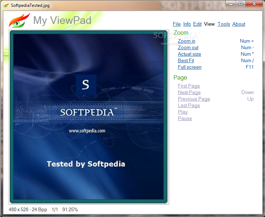Click the 91.25% zoom level text
Image resolution: width=265 pixels, height=217 pixels.
coord(70,210)
